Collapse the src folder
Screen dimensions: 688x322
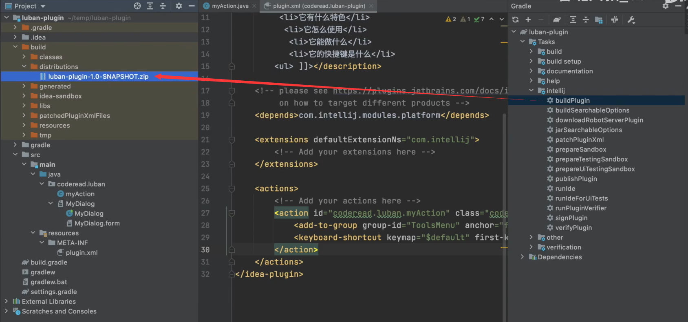[x=15, y=154]
